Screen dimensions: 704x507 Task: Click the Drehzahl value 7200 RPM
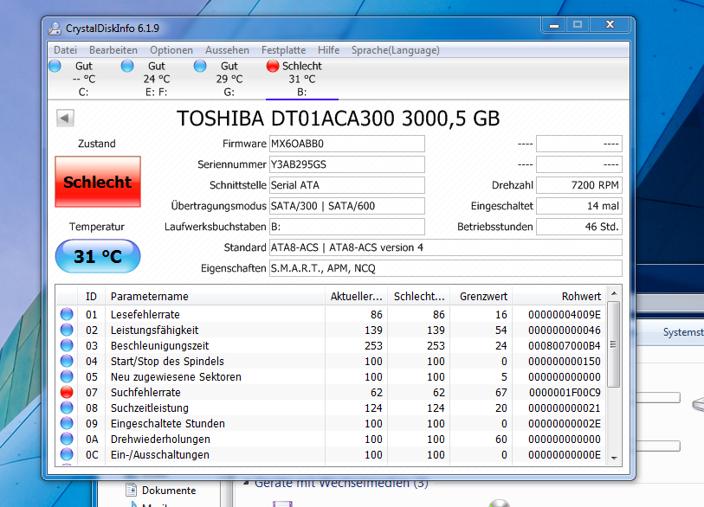579,185
